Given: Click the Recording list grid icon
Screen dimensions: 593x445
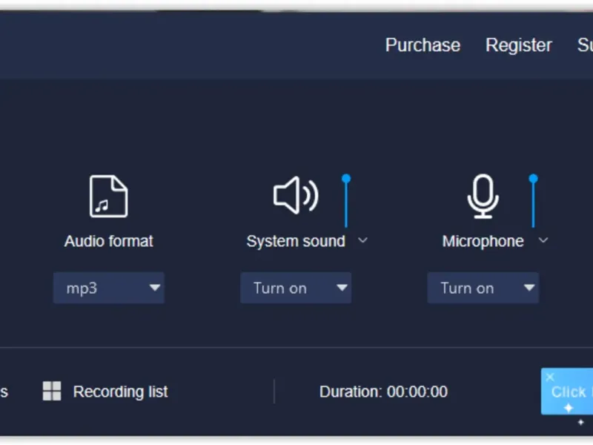Looking at the screenshot, I should (x=52, y=392).
